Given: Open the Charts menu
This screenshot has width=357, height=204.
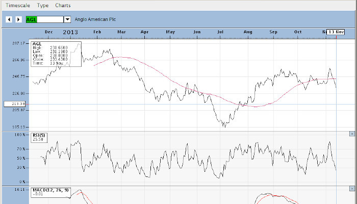Looking at the screenshot, I should point(63,5).
